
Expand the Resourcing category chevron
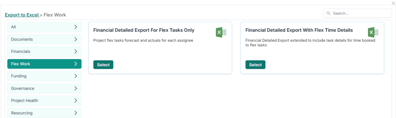[76, 113]
